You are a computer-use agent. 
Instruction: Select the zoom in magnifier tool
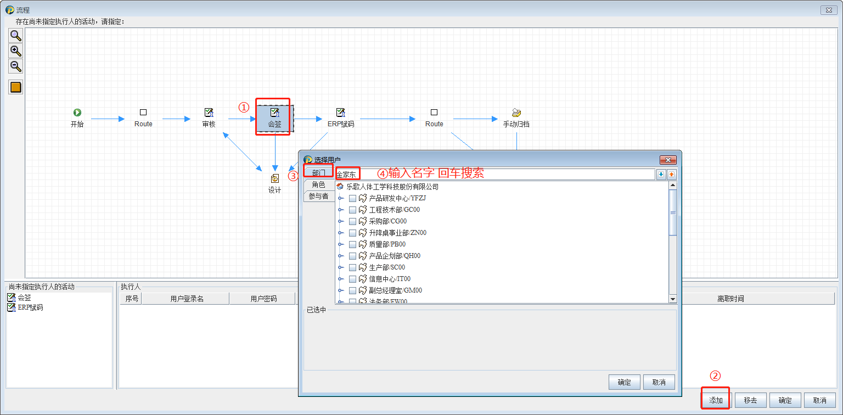coord(15,51)
